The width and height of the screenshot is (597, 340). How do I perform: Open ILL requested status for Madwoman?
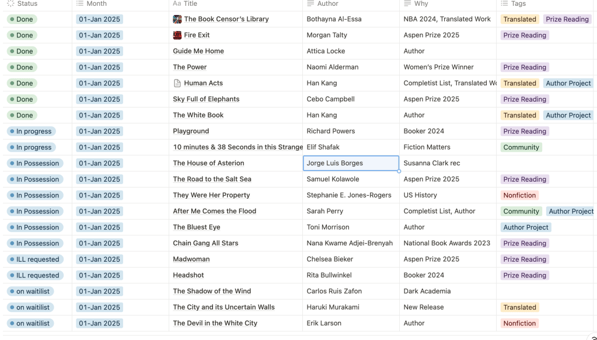[34, 259]
